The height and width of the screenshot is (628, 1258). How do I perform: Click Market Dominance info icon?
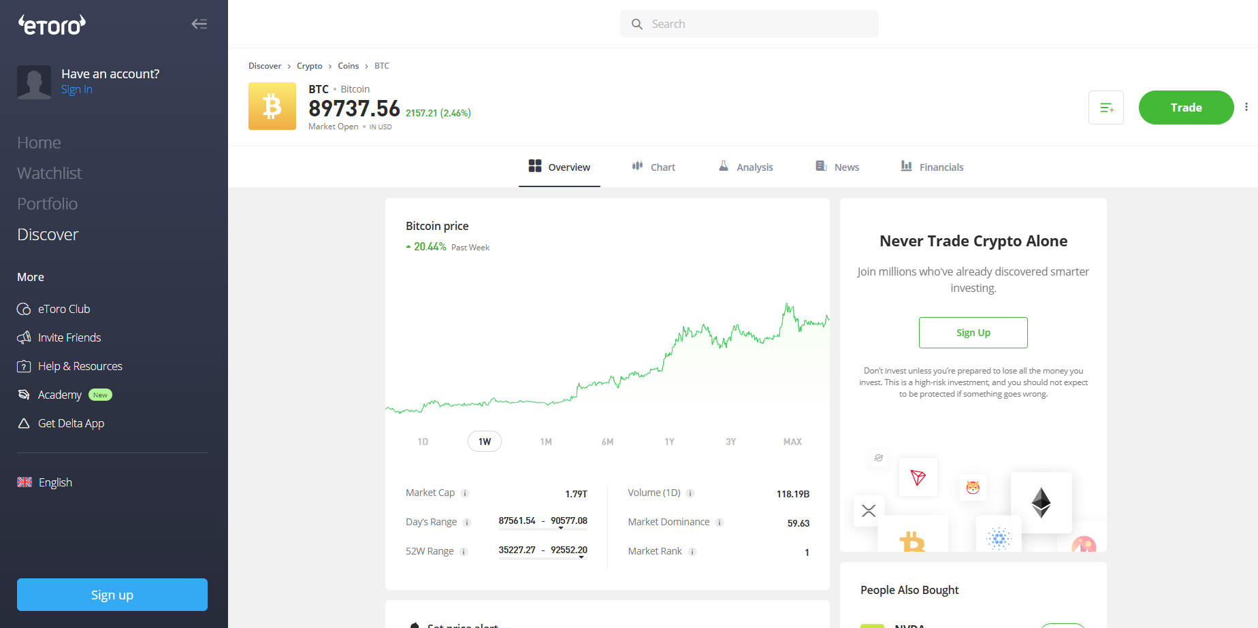coord(720,523)
